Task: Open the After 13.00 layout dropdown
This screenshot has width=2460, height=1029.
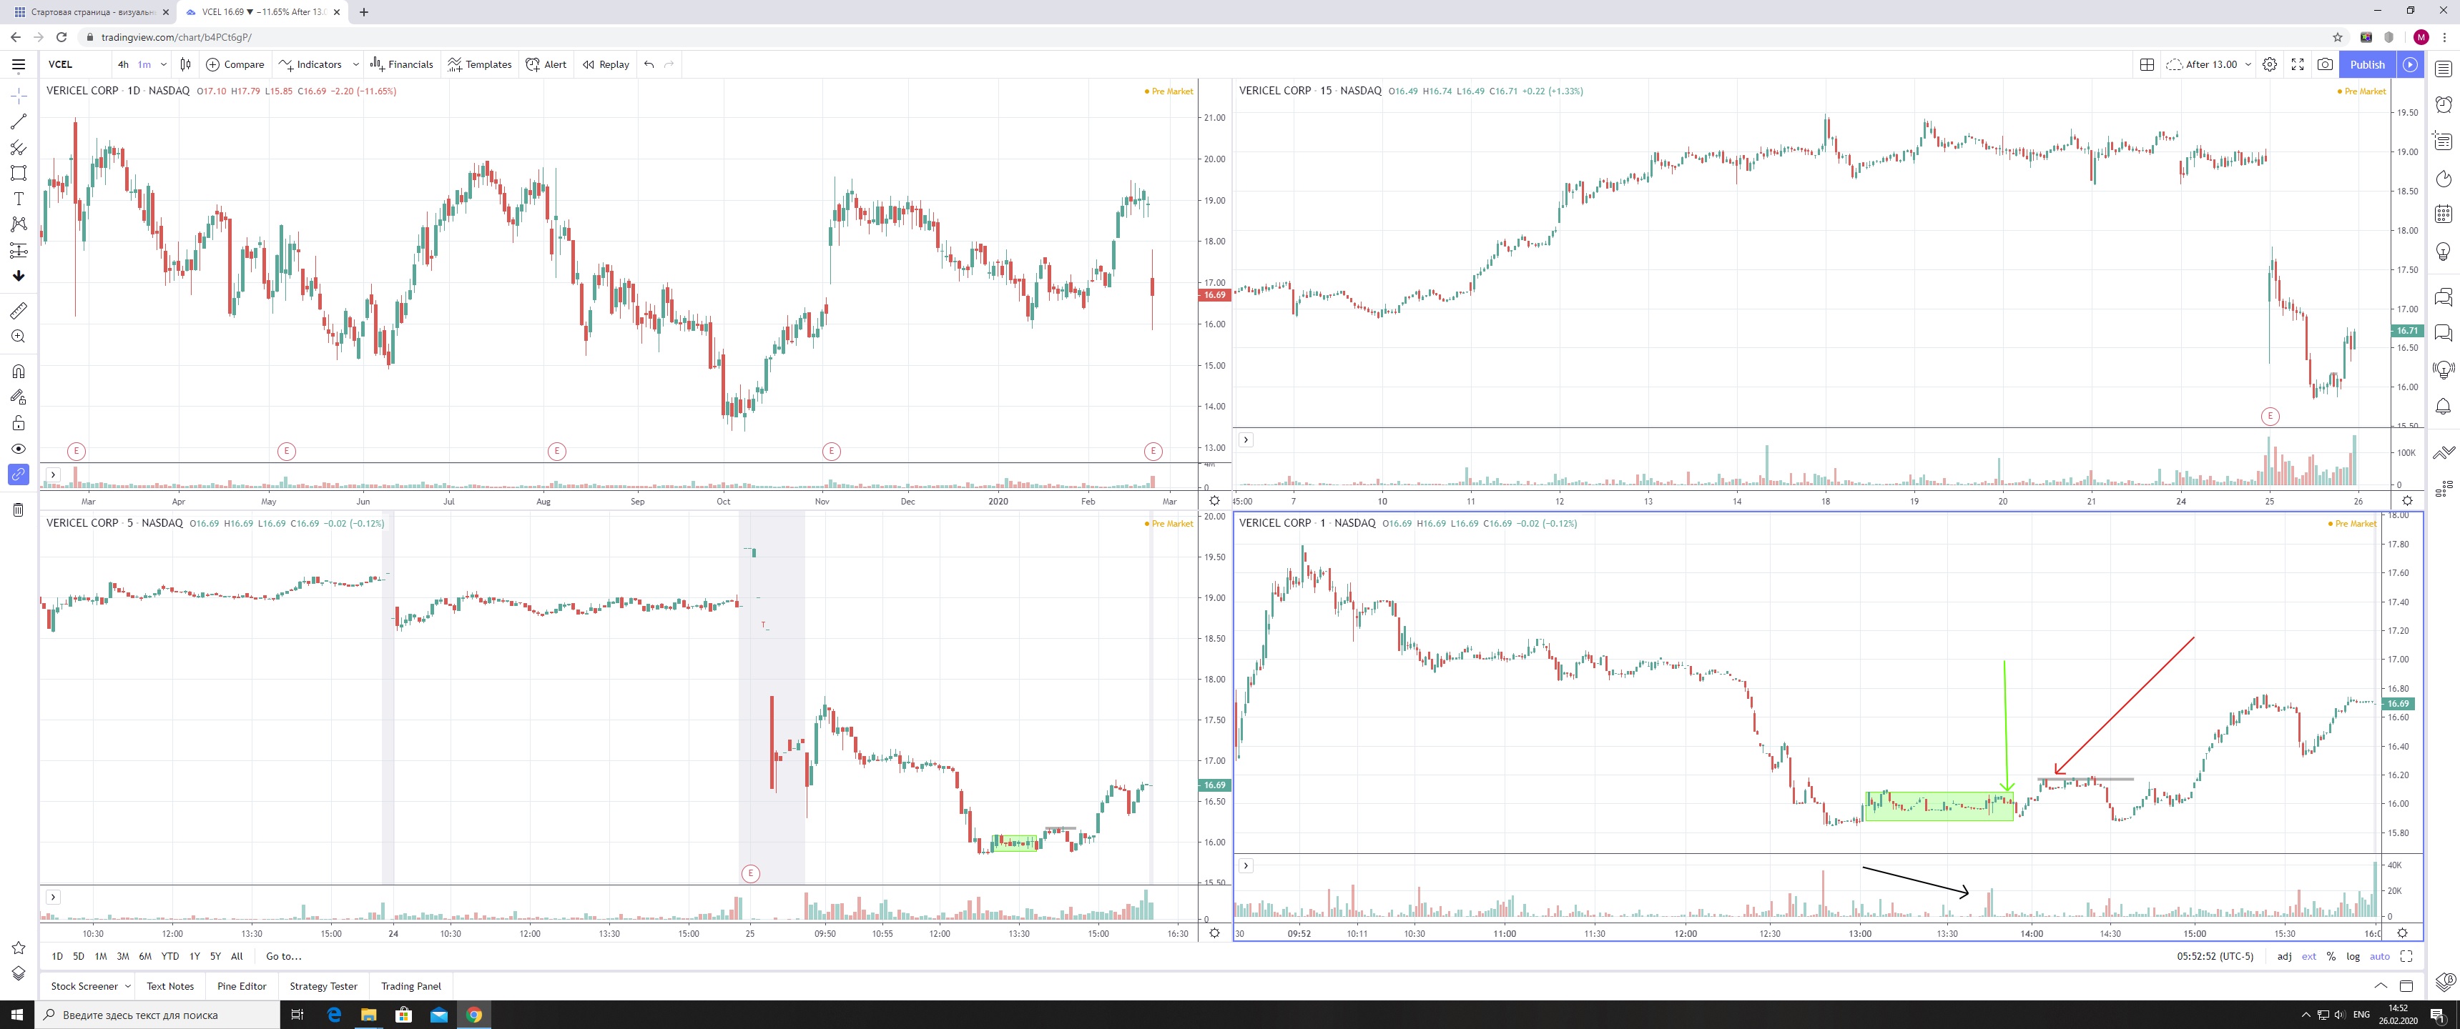Action: pos(2248,64)
